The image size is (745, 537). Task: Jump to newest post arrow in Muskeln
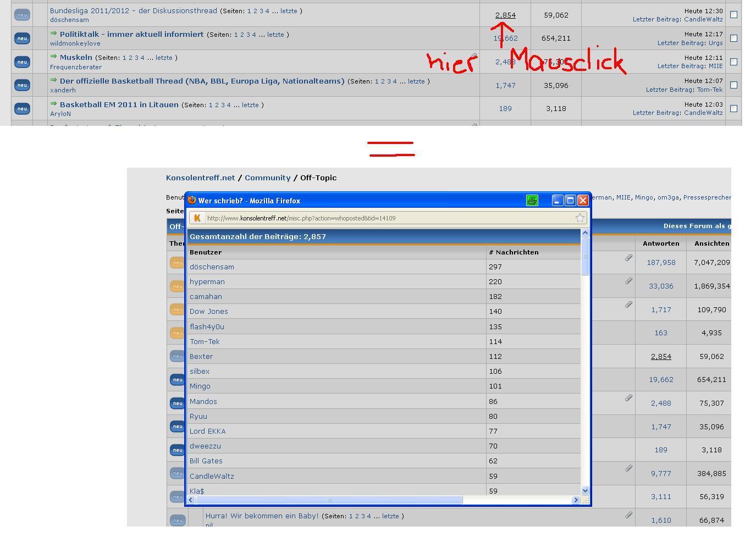(x=53, y=57)
